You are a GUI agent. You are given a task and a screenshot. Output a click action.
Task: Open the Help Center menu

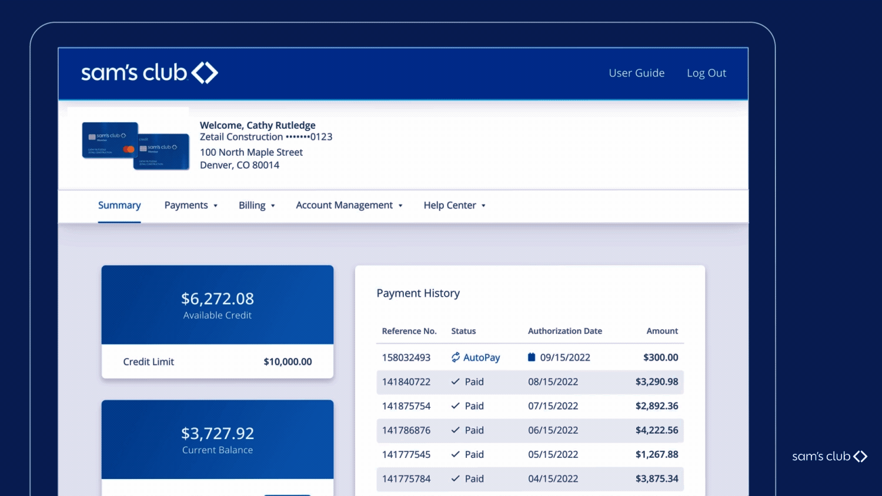tap(450, 205)
